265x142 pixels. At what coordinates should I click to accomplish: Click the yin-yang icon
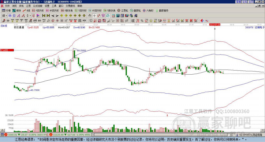point(202,21)
